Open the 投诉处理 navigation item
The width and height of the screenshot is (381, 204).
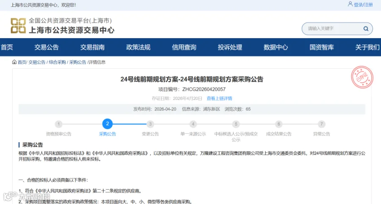tap(230, 47)
